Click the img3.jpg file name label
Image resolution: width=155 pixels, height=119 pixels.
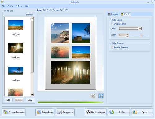click(x=15, y=80)
